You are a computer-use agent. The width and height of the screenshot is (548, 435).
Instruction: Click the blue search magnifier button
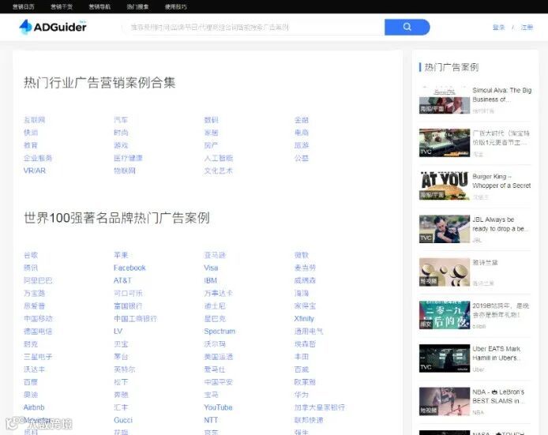[407, 27]
